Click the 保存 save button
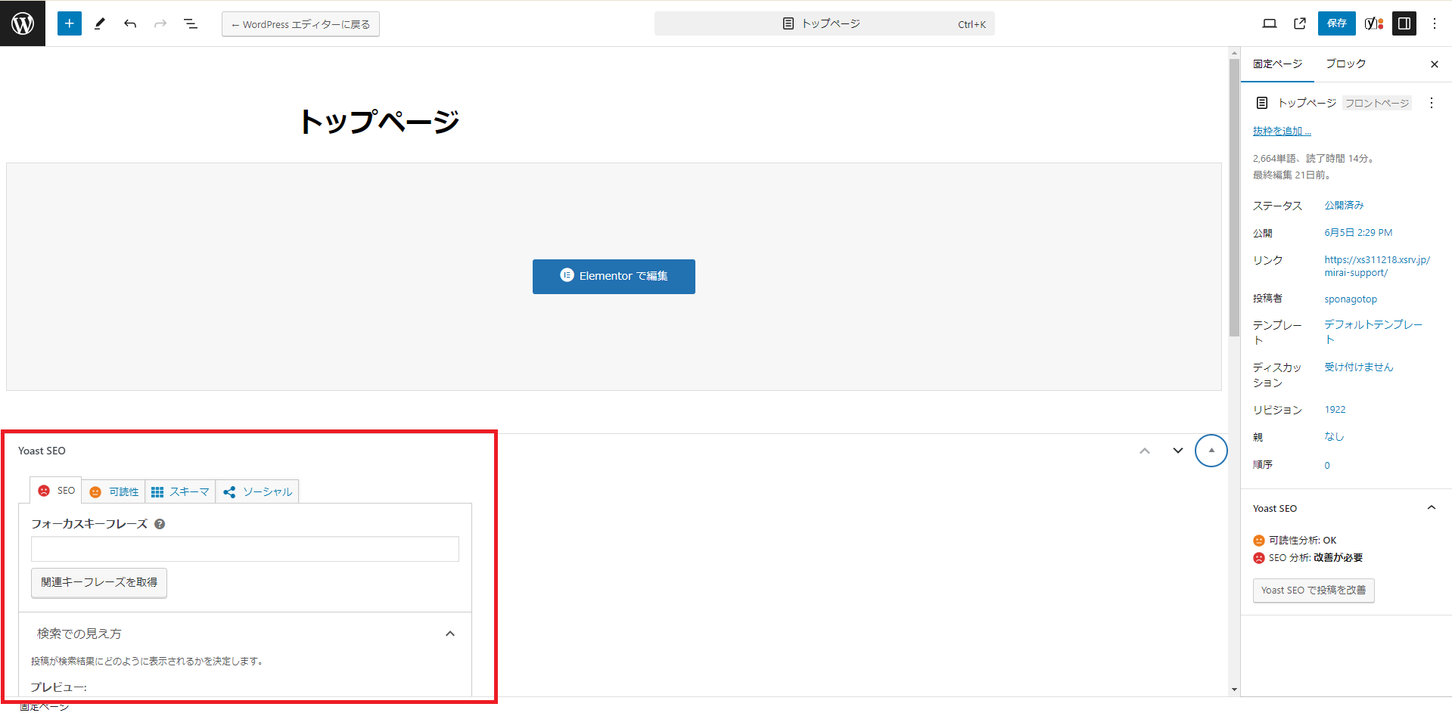 (x=1337, y=23)
